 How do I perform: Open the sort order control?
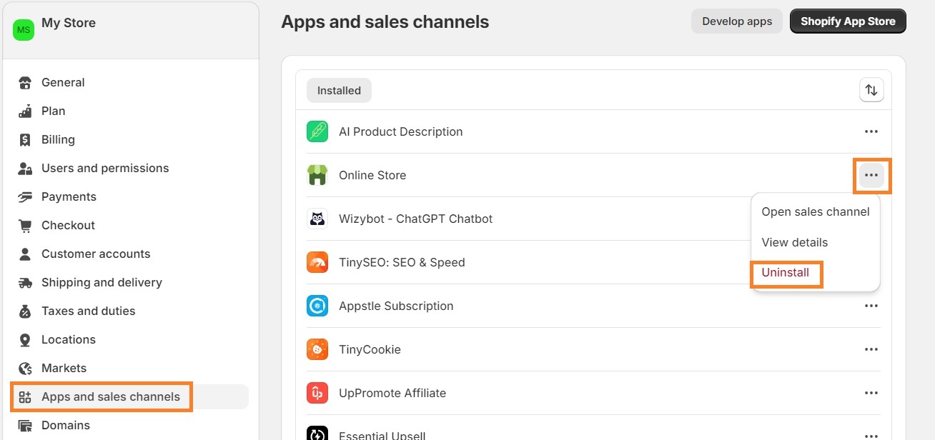(x=871, y=90)
